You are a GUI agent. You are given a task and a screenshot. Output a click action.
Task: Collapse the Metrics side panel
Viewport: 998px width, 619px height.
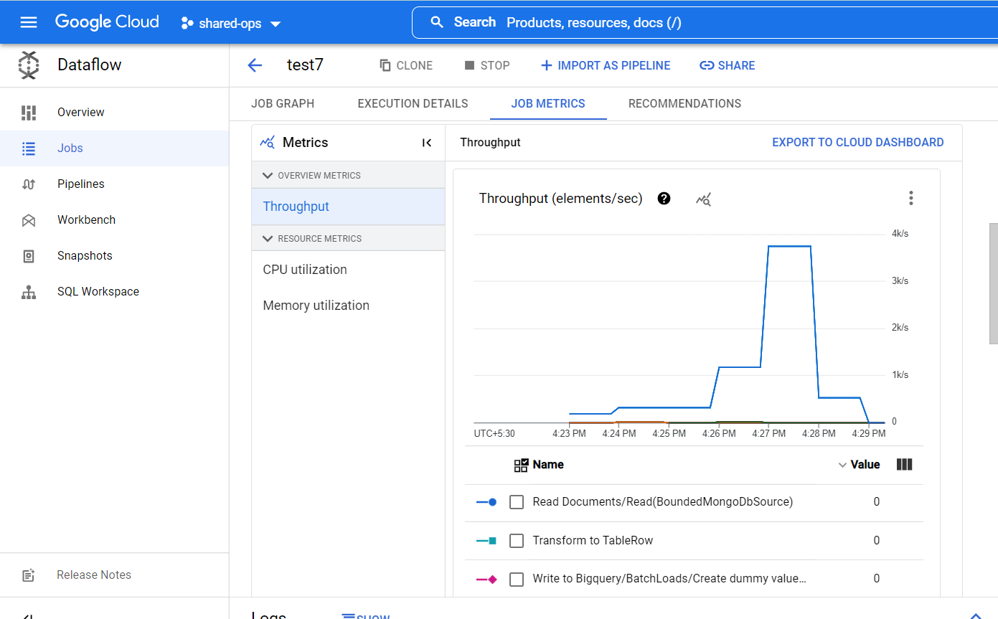click(x=427, y=143)
